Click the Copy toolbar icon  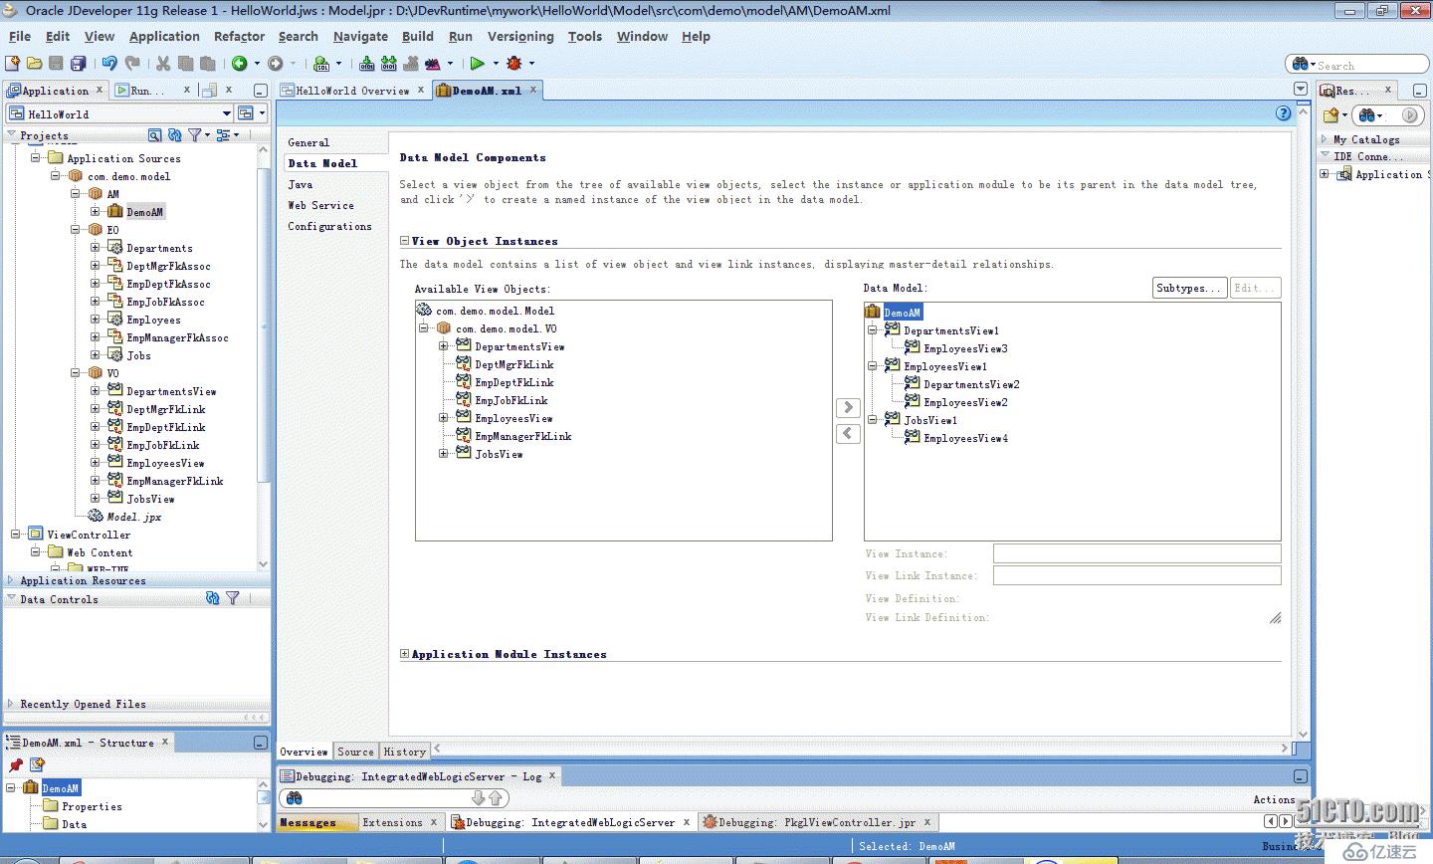click(185, 64)
